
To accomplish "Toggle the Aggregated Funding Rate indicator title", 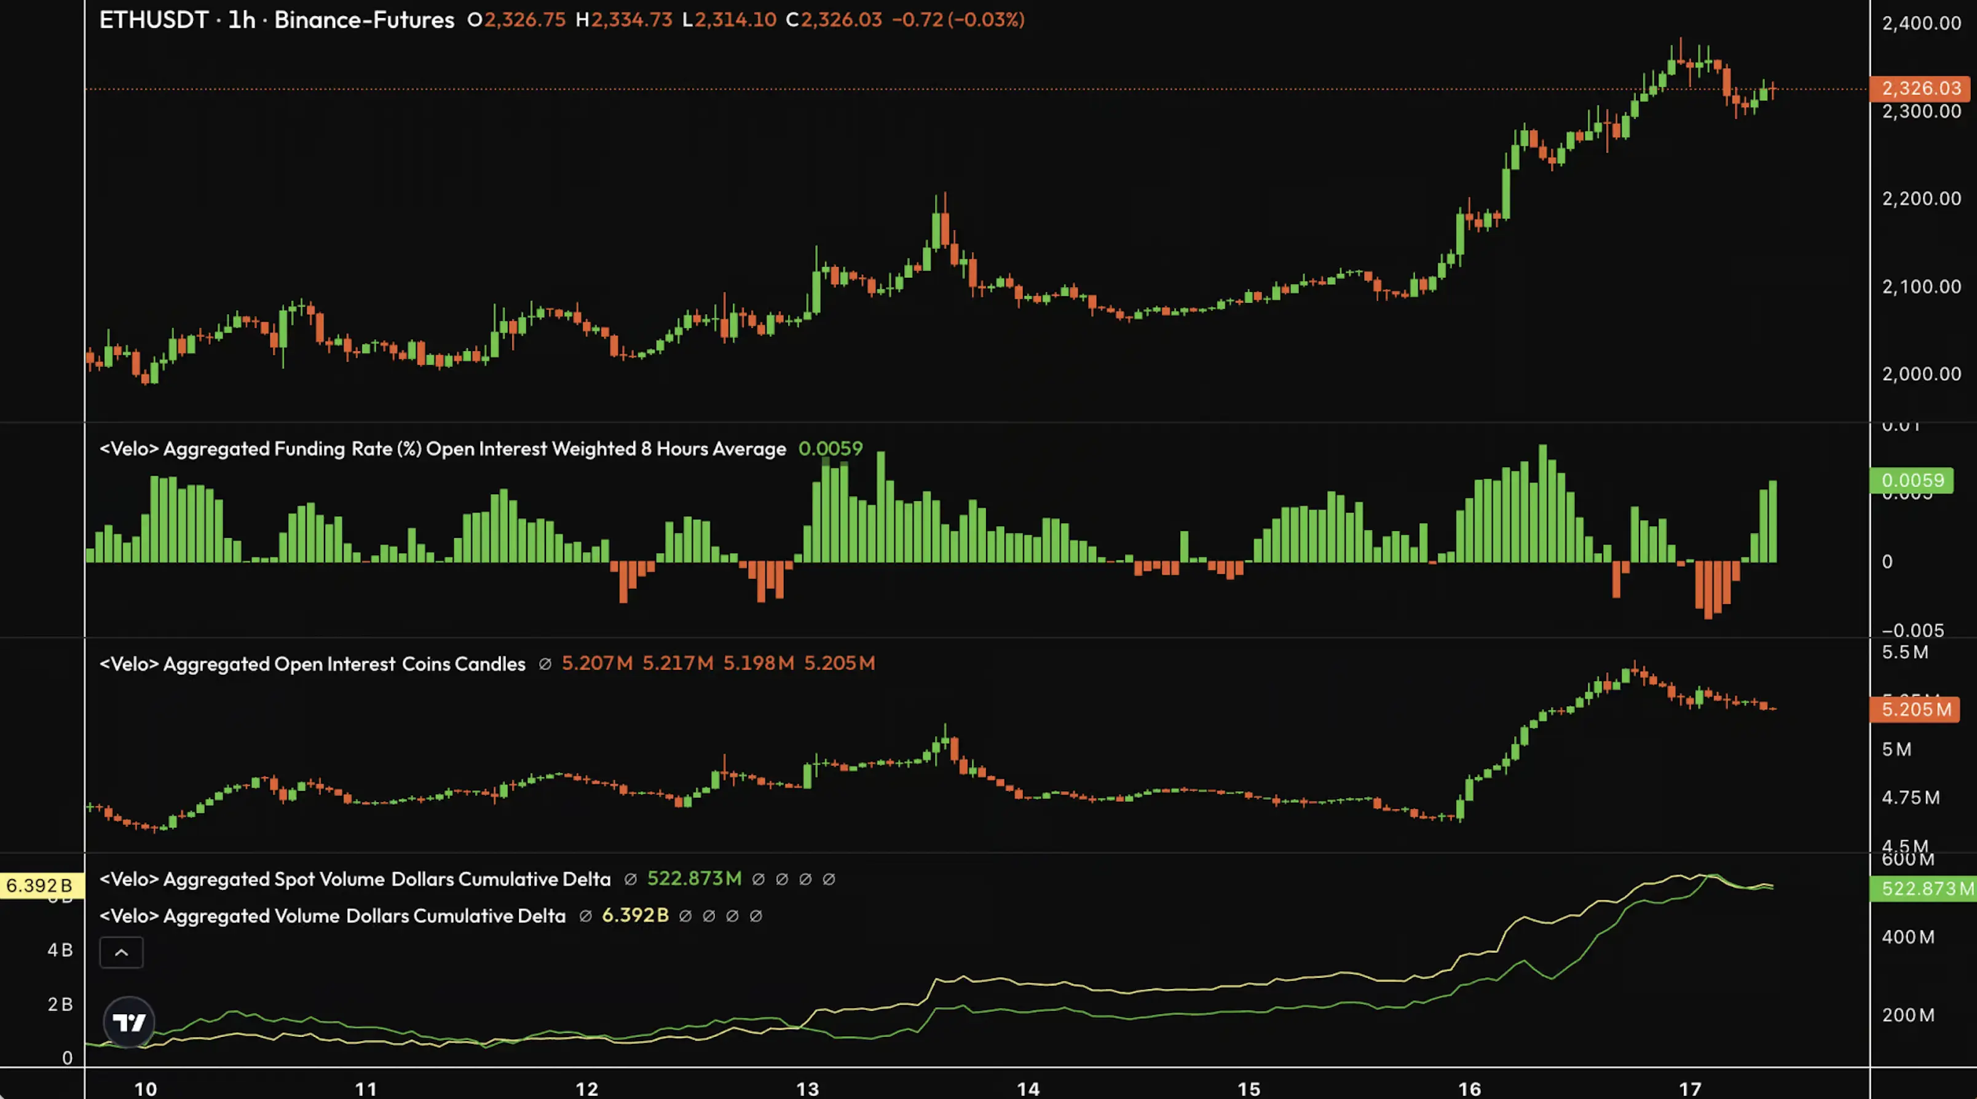I will pos(441,448).
